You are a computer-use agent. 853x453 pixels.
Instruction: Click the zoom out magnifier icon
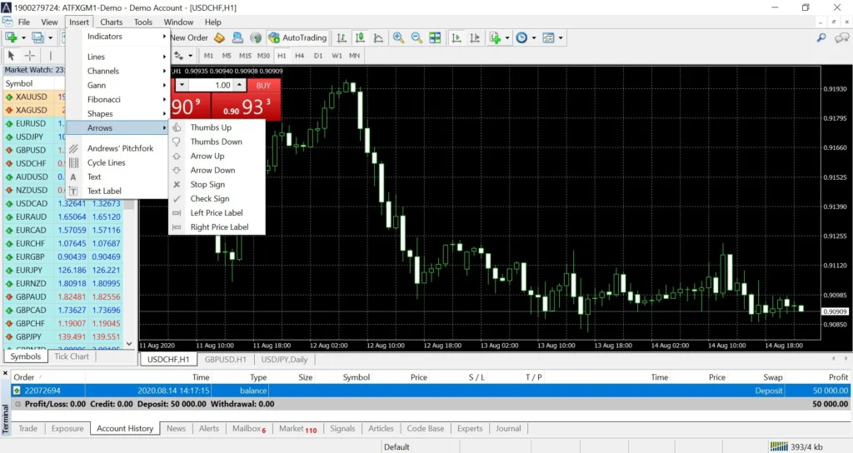pos(417,37)
